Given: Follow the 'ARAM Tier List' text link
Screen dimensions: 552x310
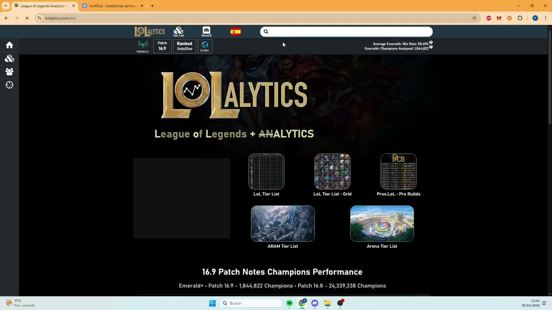Looking at the screenshot, I should (283, 246).
